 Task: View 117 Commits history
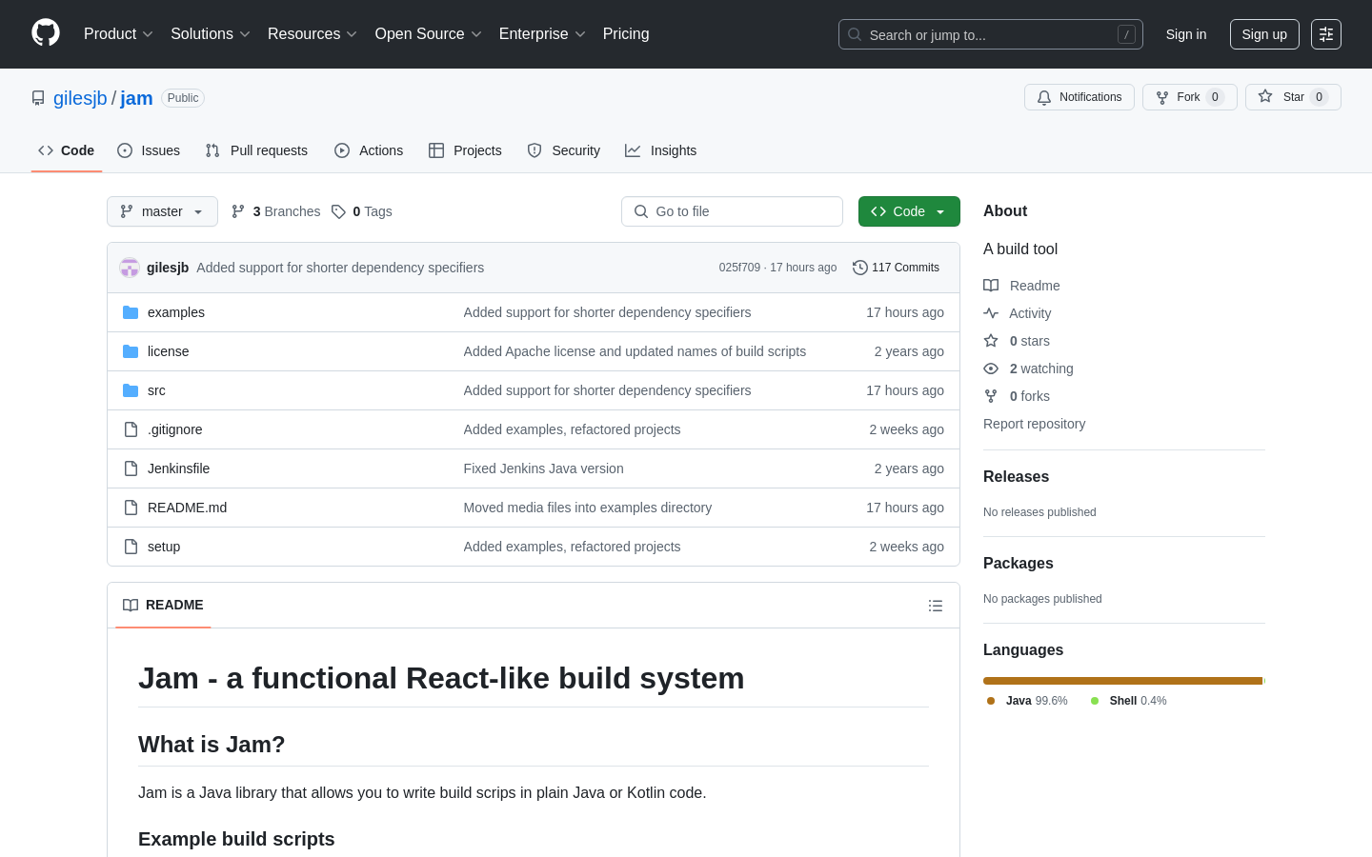click(x=896, y=268)
